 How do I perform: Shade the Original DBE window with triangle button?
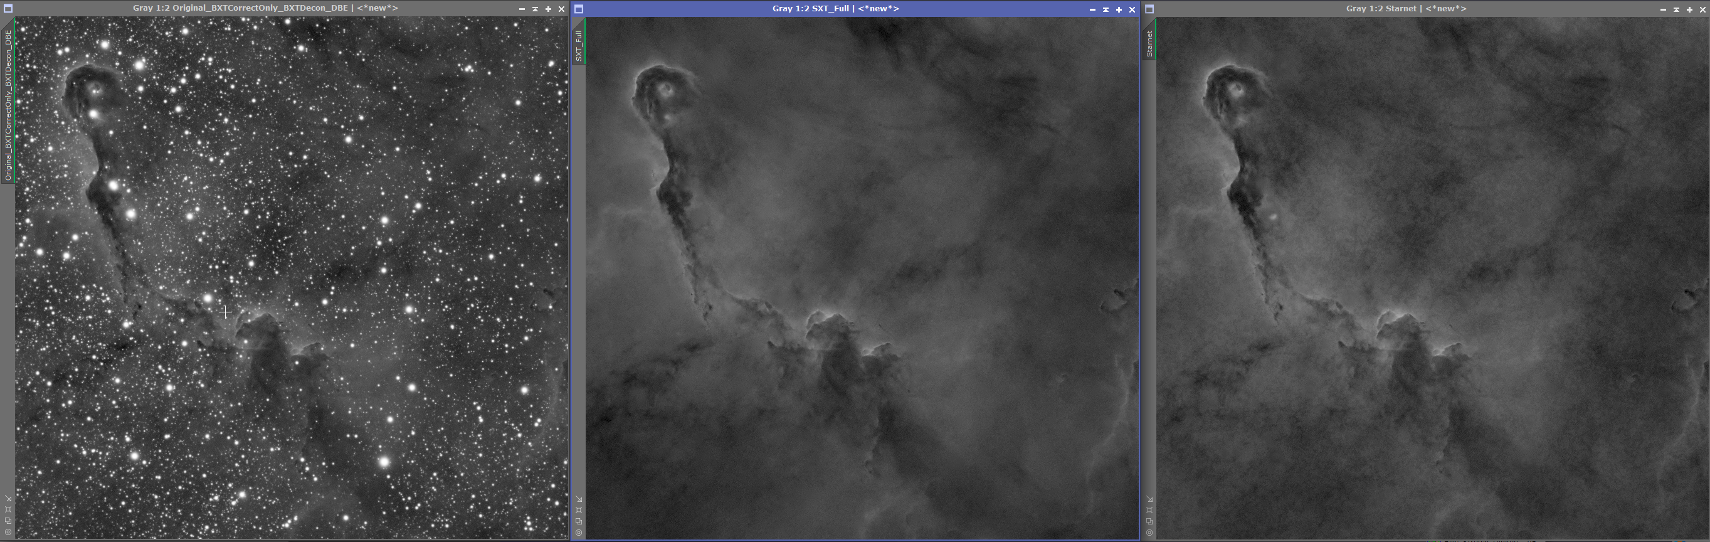click(535, 9)
